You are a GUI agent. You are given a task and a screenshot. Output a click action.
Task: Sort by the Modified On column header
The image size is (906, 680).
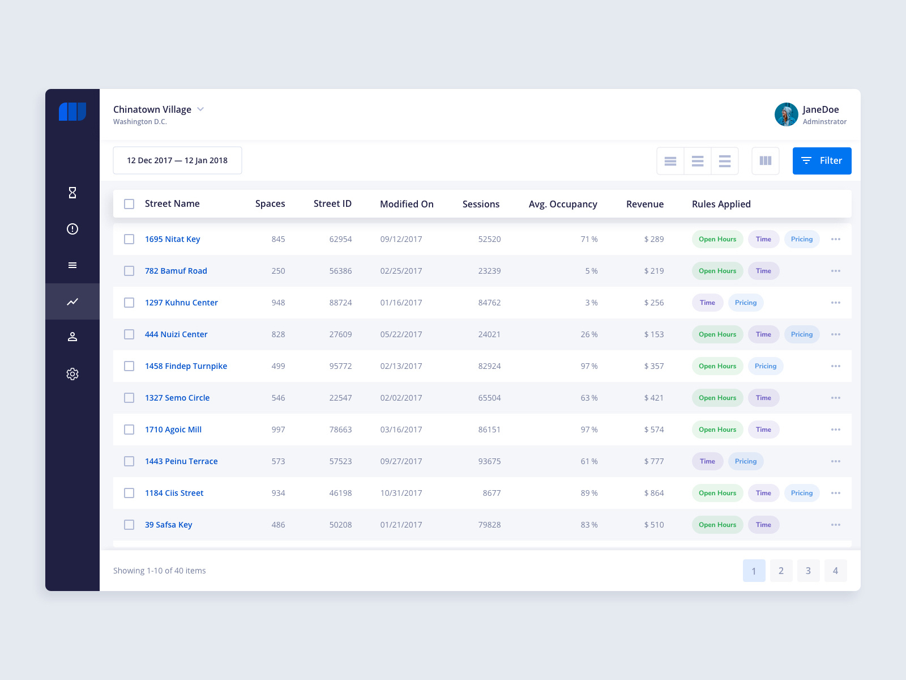407,204
